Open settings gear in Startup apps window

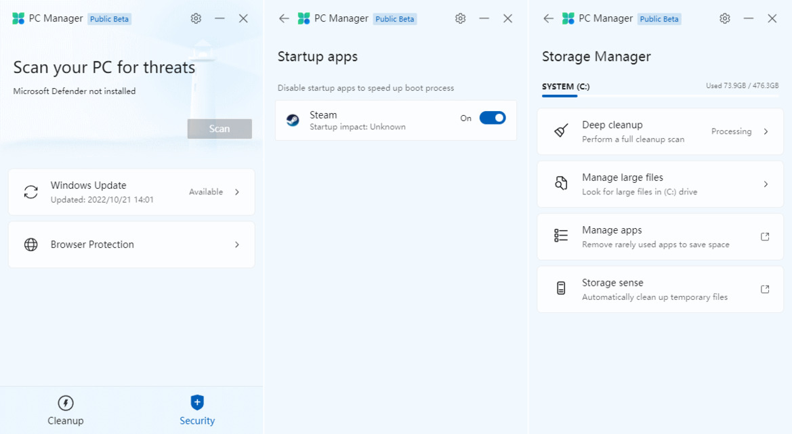click(x=460, y=19)
